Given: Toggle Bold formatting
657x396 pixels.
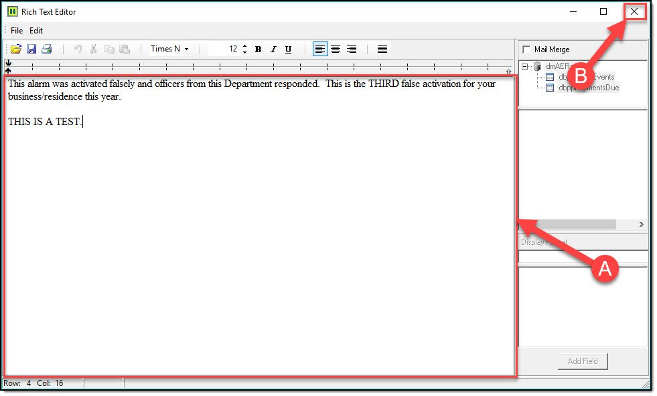Looking at the screenshot, I should (x=258, y=49).
